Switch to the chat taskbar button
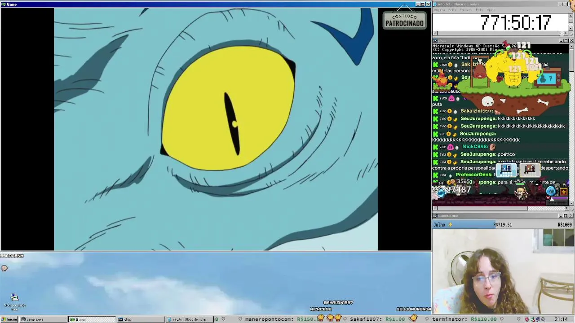Screen dimensions: 575x323 141,319
